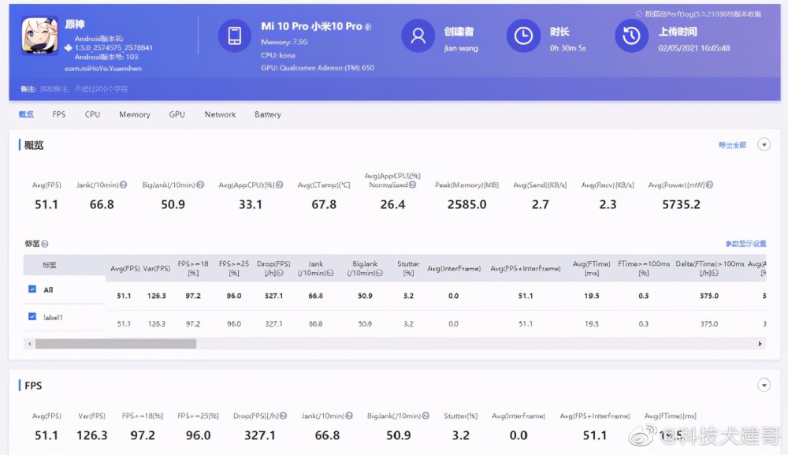The image size is (788, 455).
Task: Switch to the Memory tab
Action: 135,115
